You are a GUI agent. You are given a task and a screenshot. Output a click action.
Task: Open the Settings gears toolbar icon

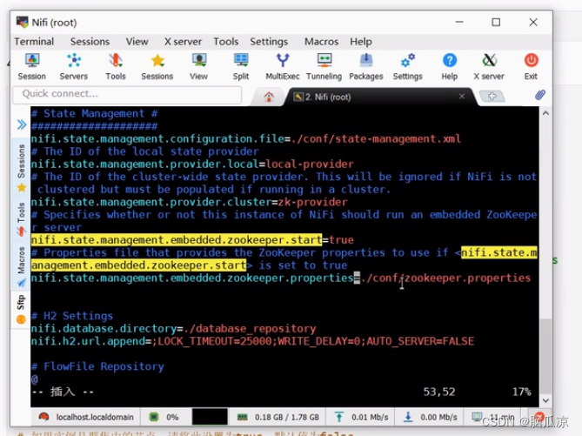[407, 67]
